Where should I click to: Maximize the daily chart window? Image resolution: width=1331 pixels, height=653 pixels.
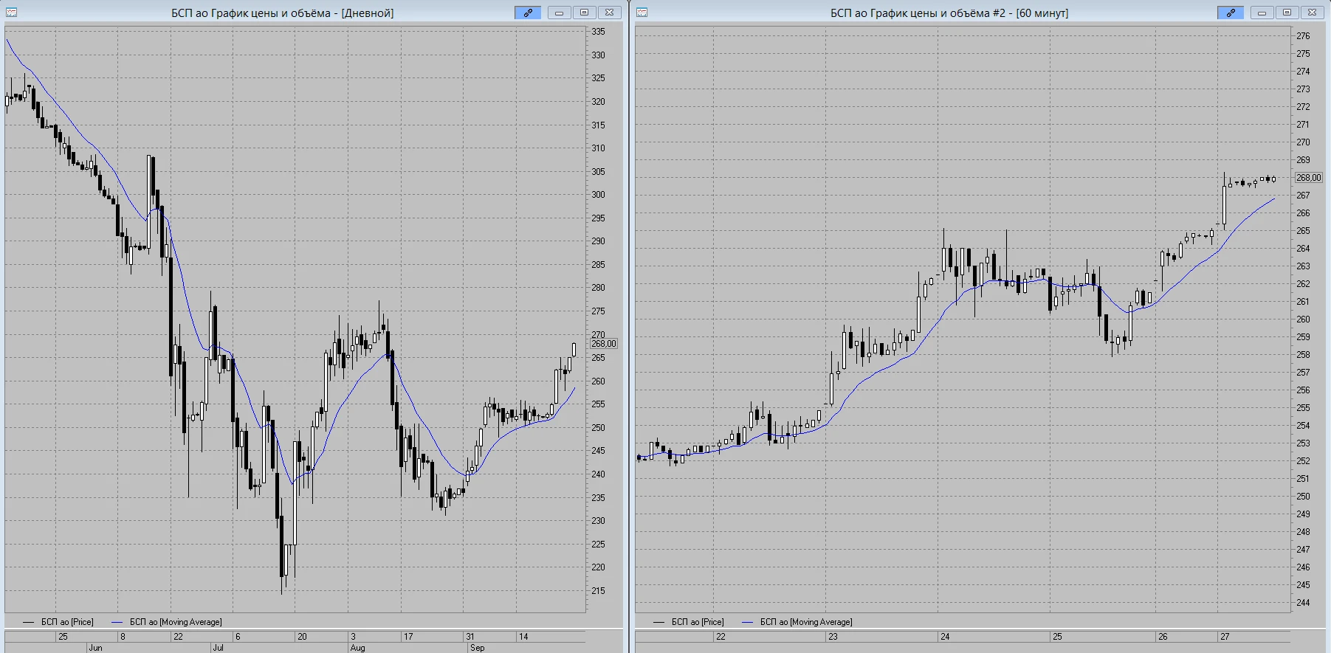[585, 13]
